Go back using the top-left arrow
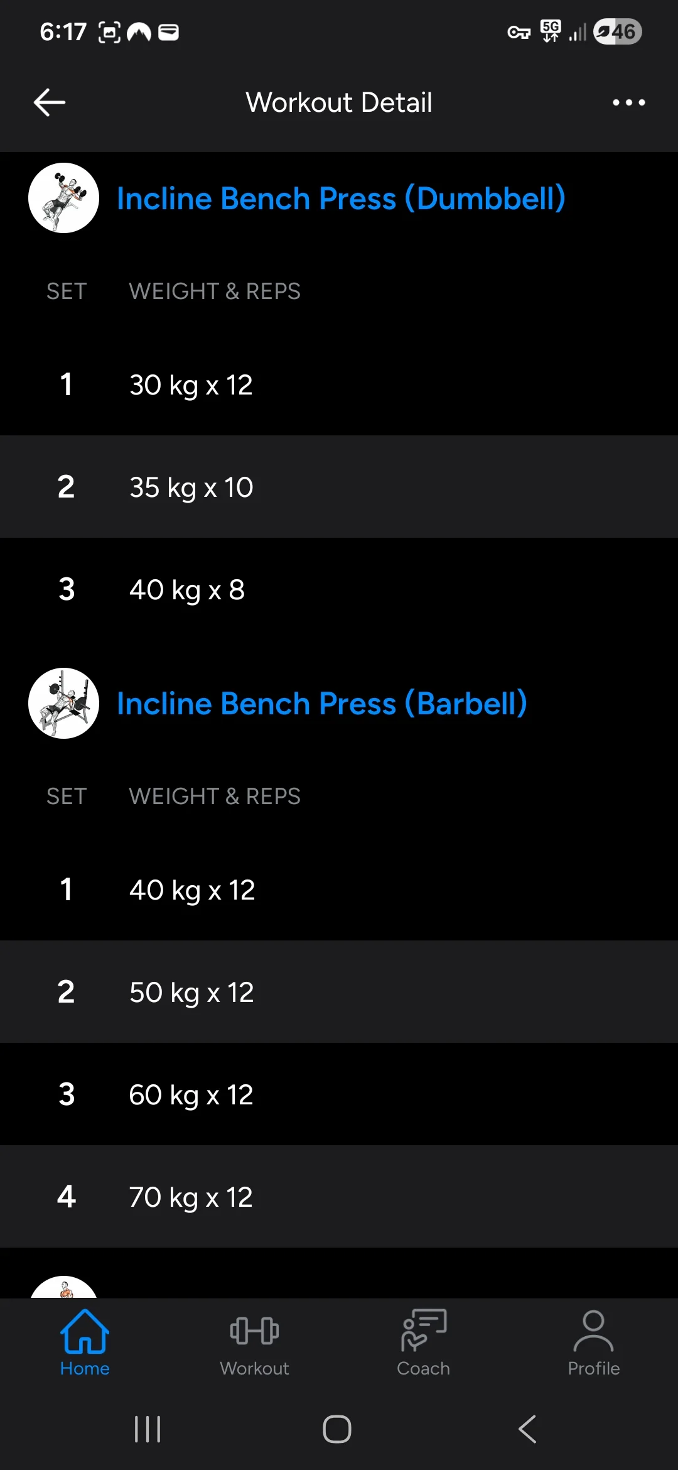This screenshot has height=1470, width=678. click(50, 102)
